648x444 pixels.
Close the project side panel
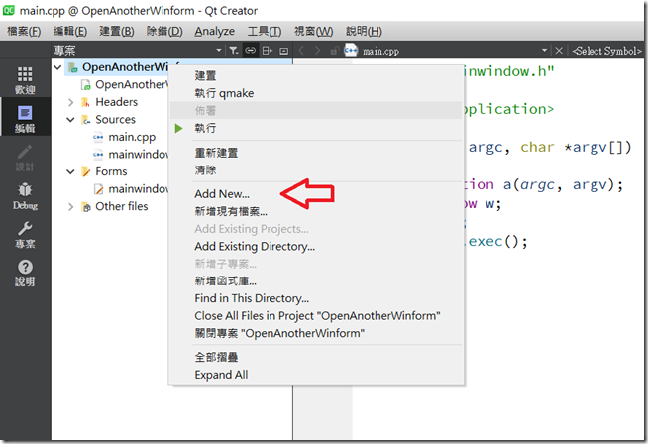click(284, 51)
